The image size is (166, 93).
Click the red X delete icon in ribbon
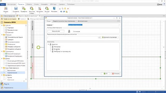(68, 9)
